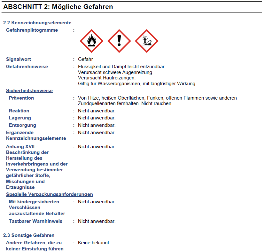This screenshot has width=264, height=252.
Task: Click the heading 'ABSCHNITT 2: Mögliche Gefahren'
Action: (x=58, y=7)
